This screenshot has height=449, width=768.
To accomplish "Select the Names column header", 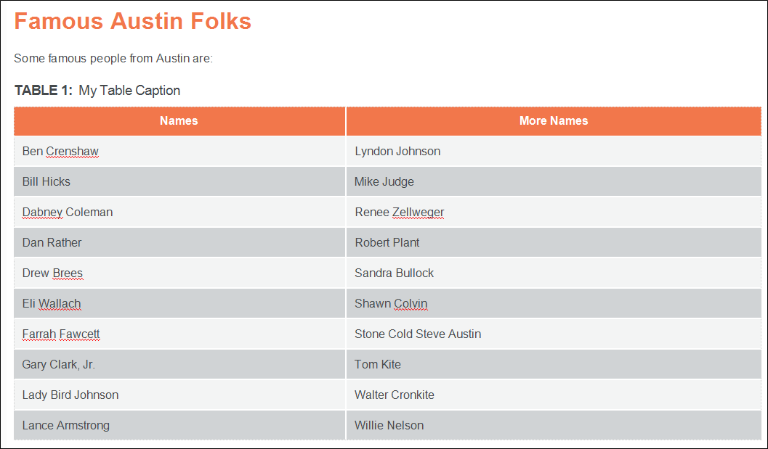I will point(179,121).
